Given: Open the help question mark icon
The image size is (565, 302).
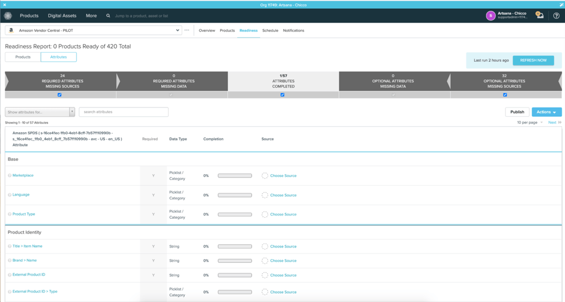Looking at the screenshot, I should [556, 15].
